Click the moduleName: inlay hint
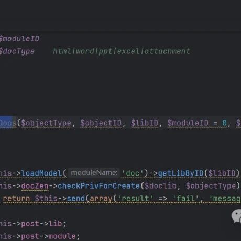 (94, 173)
